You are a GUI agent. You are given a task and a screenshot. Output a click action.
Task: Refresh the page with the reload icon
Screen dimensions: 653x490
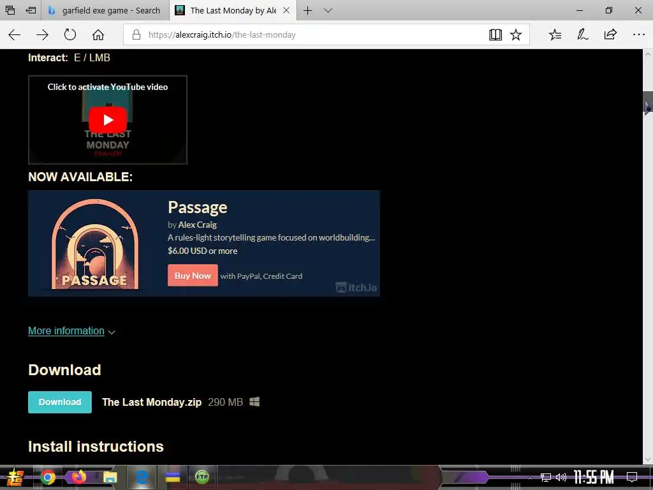coord(70,34)
